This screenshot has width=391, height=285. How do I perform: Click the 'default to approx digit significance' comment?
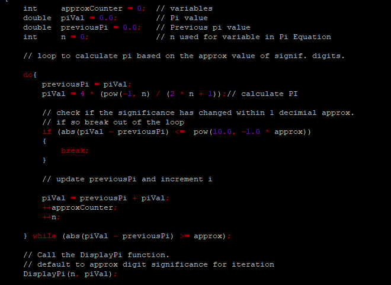pyautogui.click(x=149, y=264)
